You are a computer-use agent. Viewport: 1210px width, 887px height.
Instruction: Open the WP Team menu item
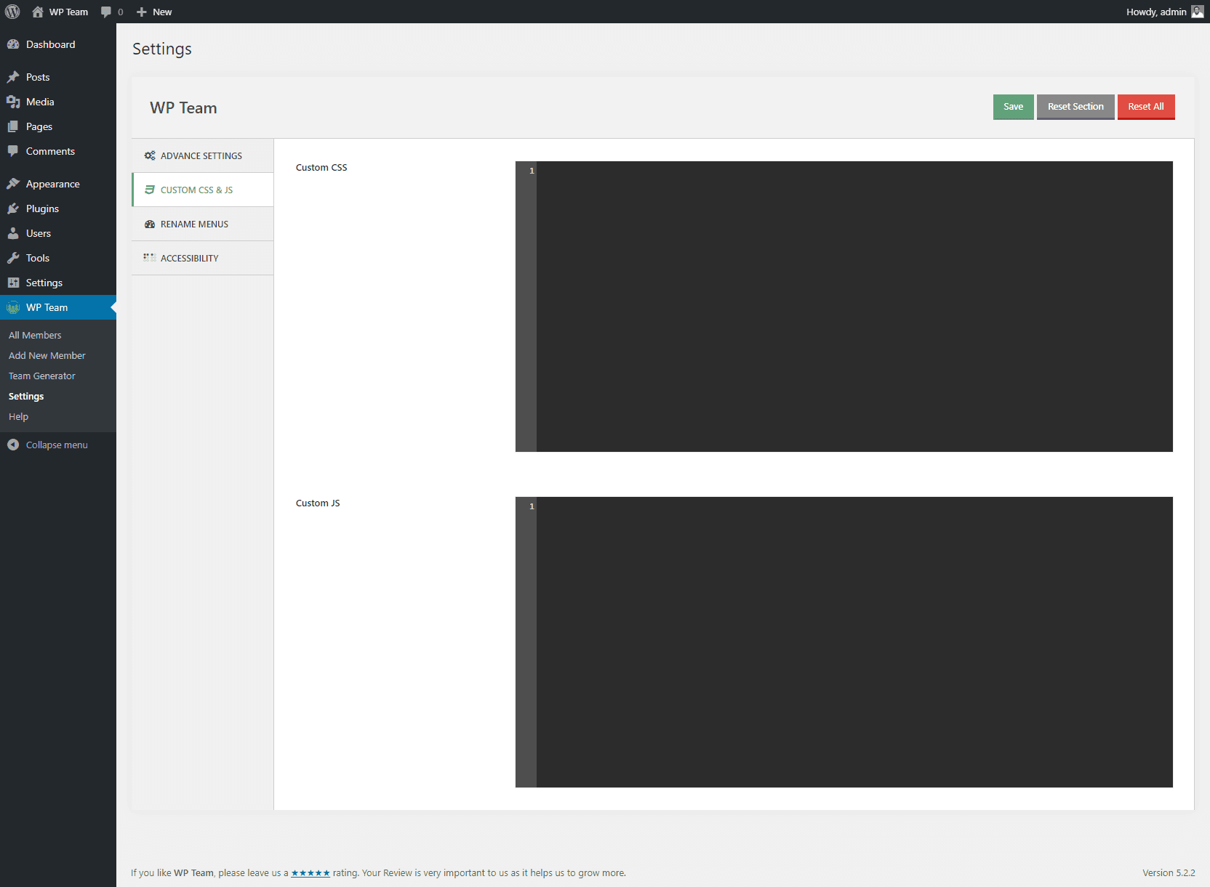(x=58, y=307)
